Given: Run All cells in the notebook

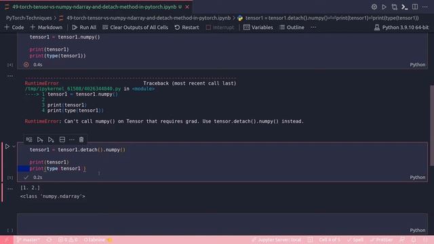Looking at the screenshot, I should [x=84, y=27].
